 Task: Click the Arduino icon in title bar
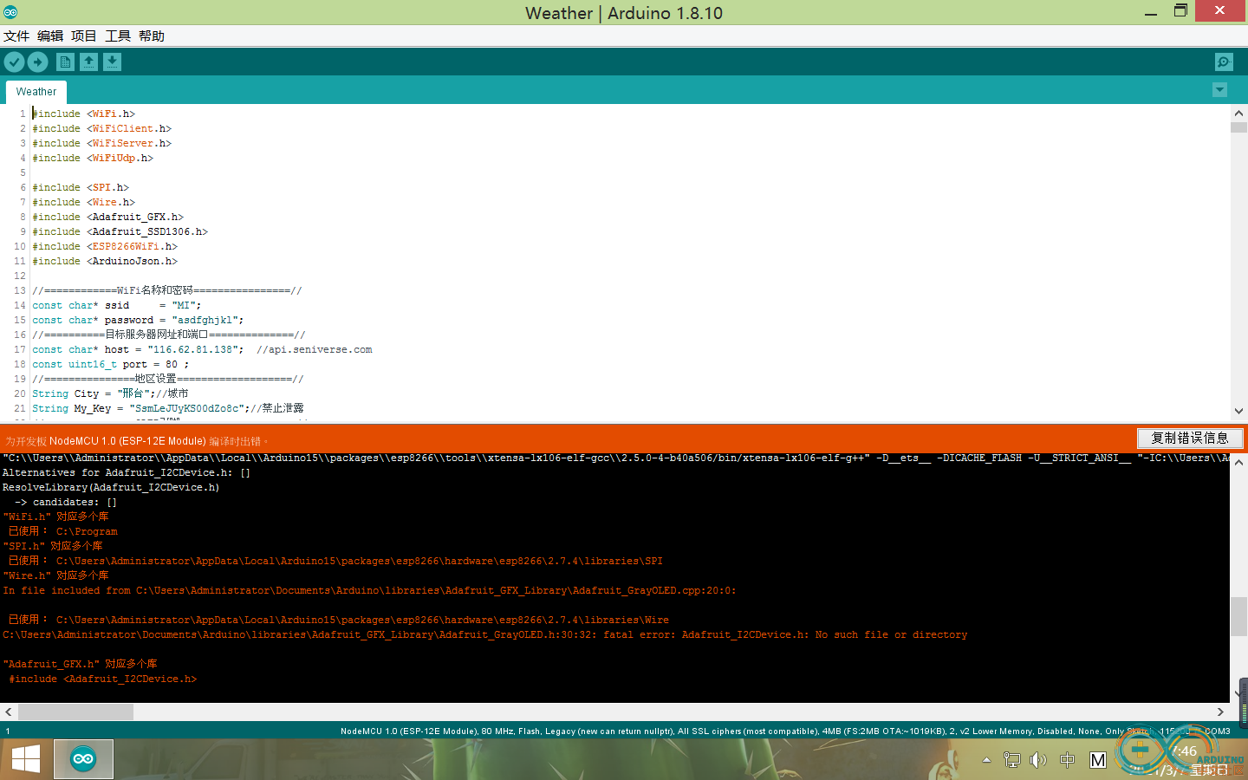(x=10, y=12)
